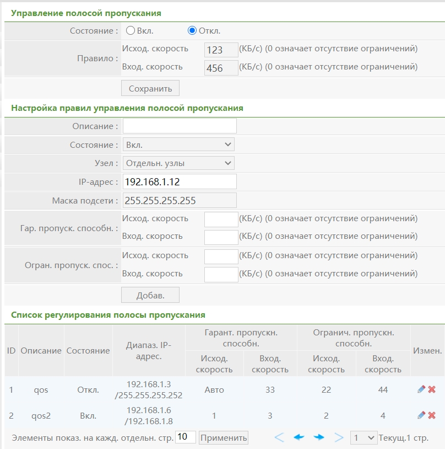This screenshot has width=445, height=449.
Task: Go to next page with right arrow
Action: 319,437
